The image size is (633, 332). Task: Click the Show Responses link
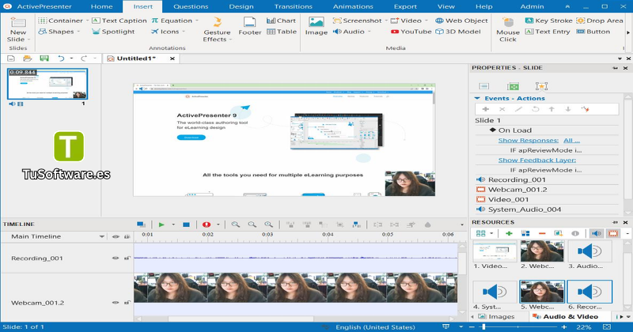pyautogui.click(x=528, y=141)
